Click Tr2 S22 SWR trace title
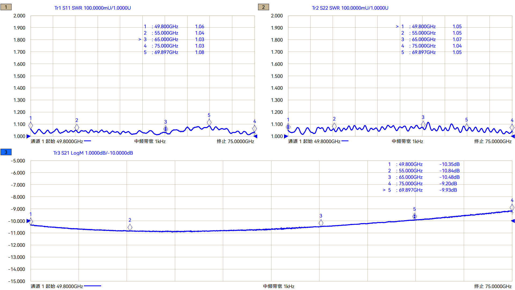This screenshot has width=515, height=290. tap(350, 8)
